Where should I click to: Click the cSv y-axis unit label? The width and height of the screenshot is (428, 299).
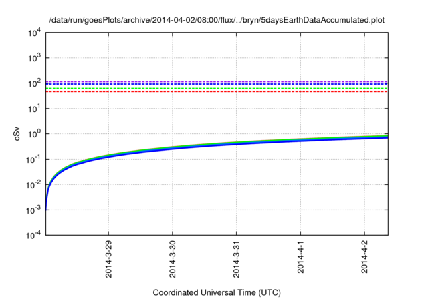(x=17, y=133)
